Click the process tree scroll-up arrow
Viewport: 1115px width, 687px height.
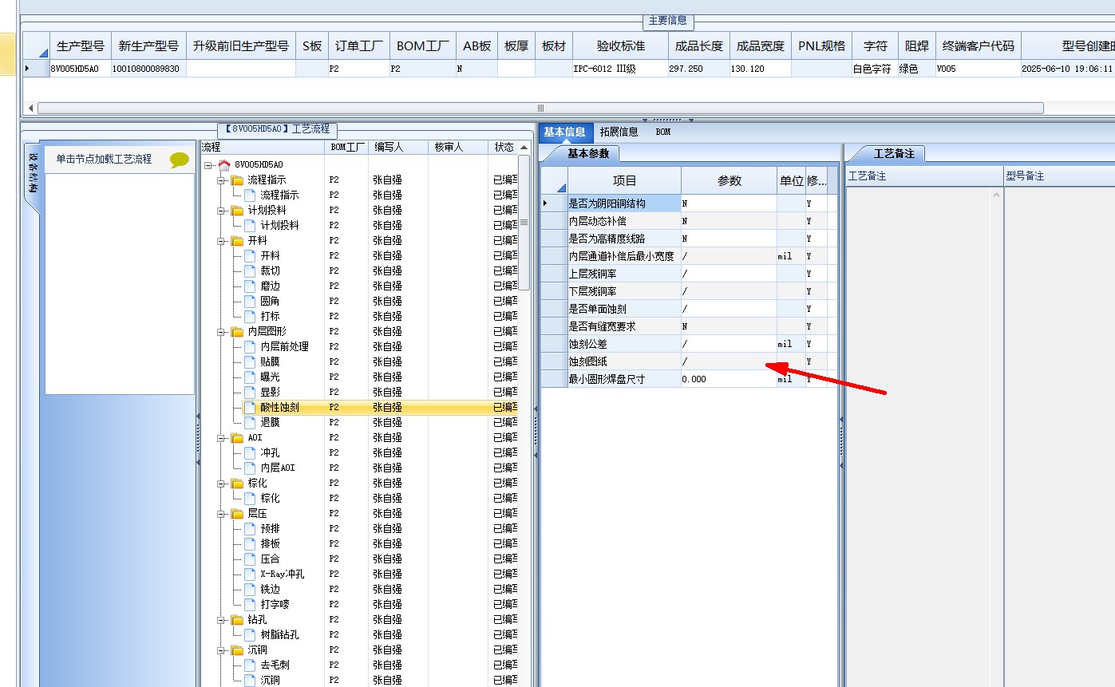coord(524,148)
